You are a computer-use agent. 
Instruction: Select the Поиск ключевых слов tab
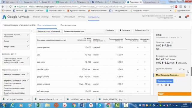click(47, 25)
